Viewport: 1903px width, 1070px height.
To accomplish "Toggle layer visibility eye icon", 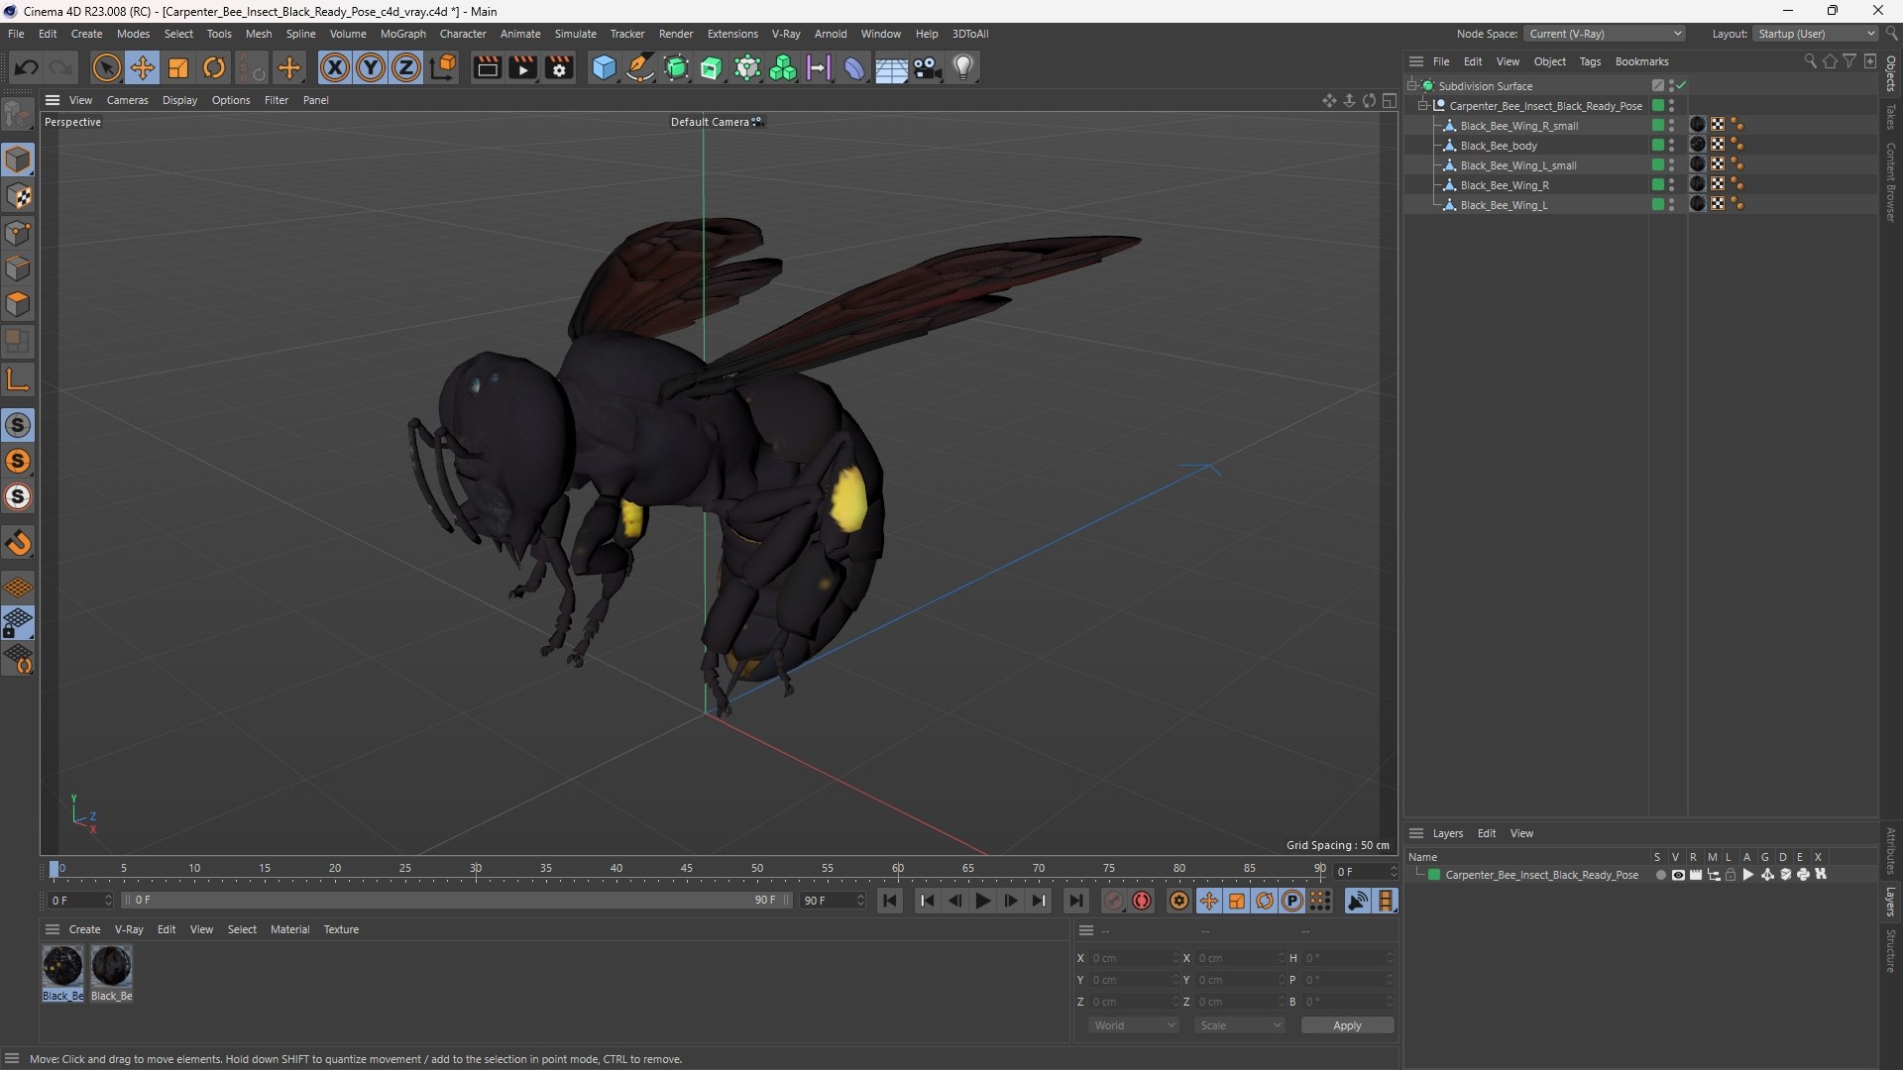I will 1678,875.
